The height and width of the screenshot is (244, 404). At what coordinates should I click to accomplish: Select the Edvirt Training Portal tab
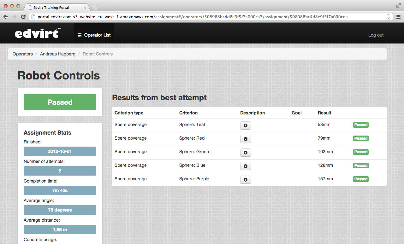(x=56, y=7)
